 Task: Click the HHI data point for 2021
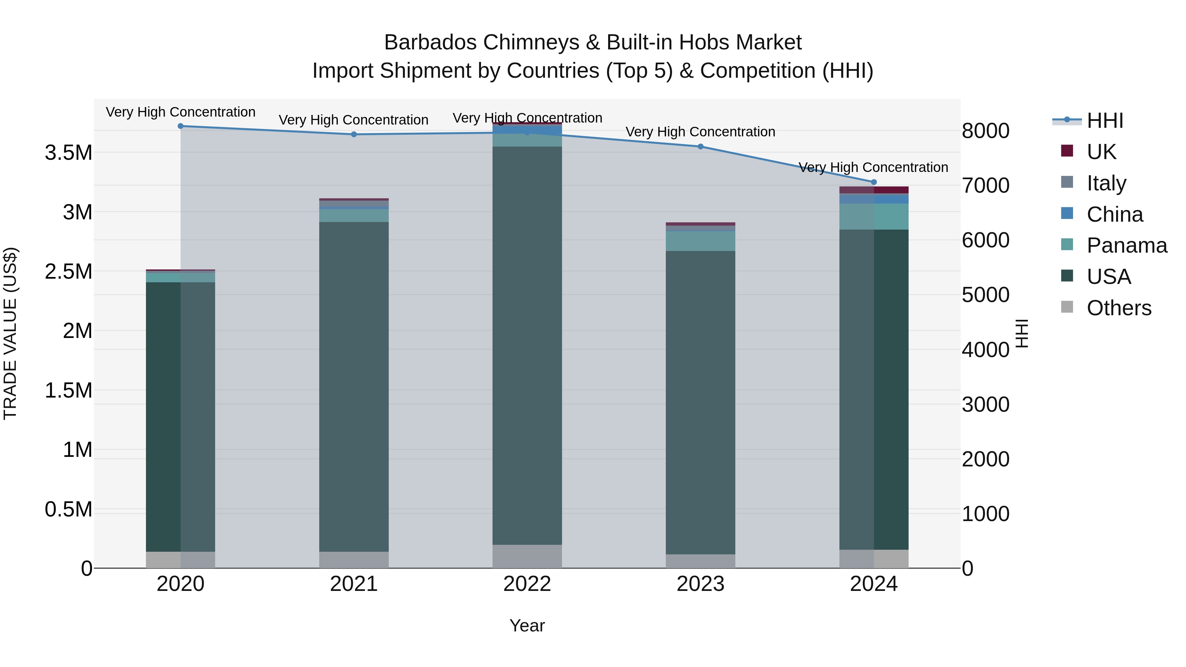(354, 134)
